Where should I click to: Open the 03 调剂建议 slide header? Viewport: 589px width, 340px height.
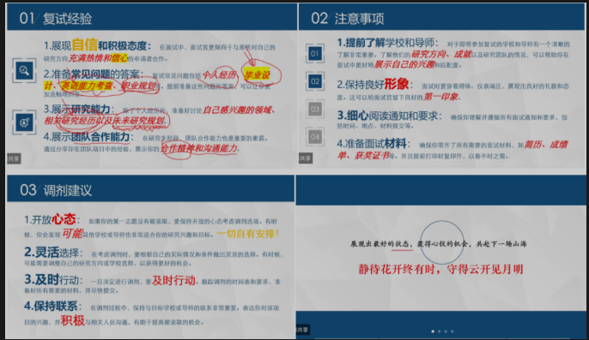(x=150, y=189)
